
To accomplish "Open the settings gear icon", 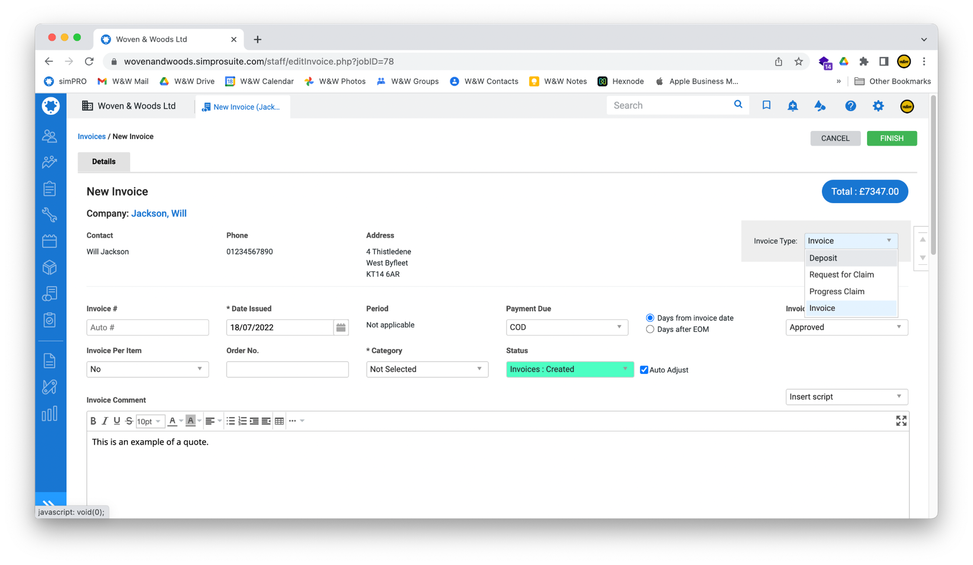I will [x=878, y=106].
